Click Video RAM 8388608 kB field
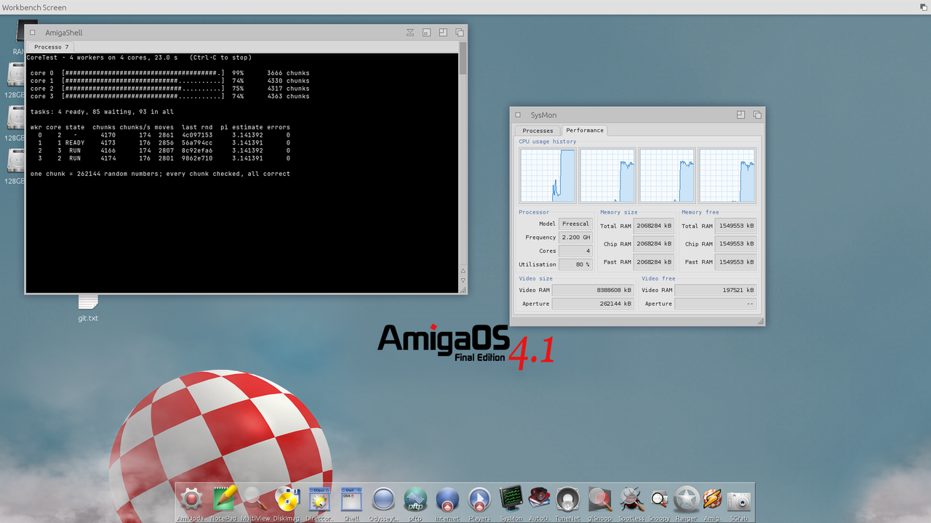 (593, 290)
